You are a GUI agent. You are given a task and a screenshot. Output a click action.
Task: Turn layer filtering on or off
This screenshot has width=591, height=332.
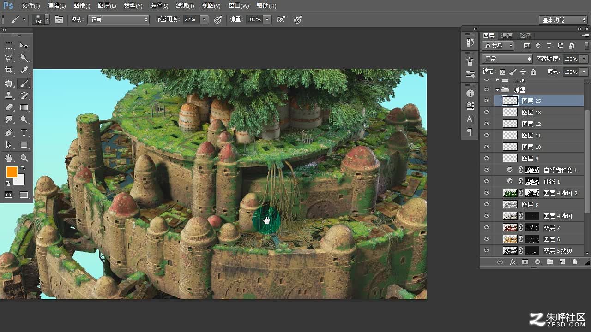tap(586, 45)
